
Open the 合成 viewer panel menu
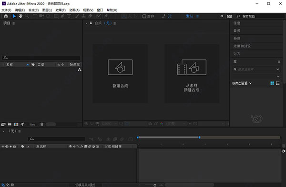point(114,23)
